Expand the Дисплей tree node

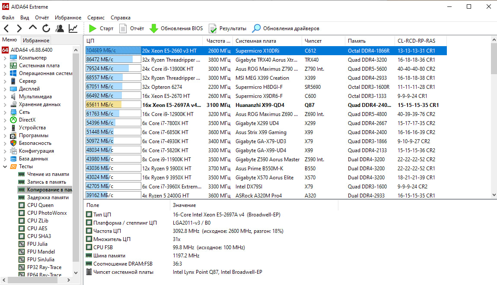pos(5,89)
